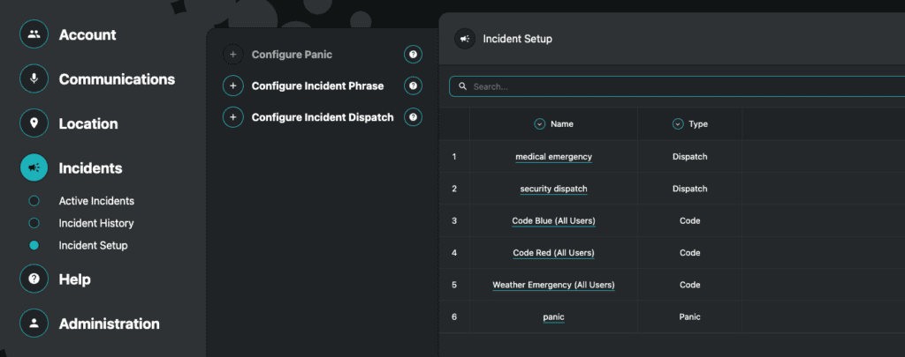Image resolution: width=905 pixels, height=357 pixels.
Task: Select the Incident History radio bullet
Action: pyautogui.click(x=34, y=223)
